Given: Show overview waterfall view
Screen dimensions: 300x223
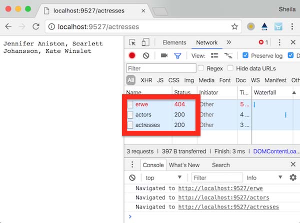Looking at the screenshot, I should pyautogui.click(x=228, y=55).
